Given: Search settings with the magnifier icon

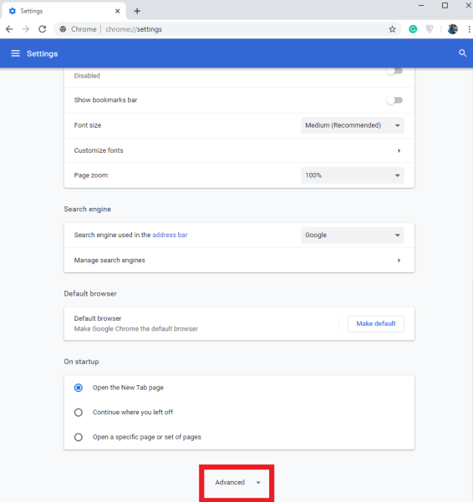Looking at the screenshot, I should [x=462, y=53].
